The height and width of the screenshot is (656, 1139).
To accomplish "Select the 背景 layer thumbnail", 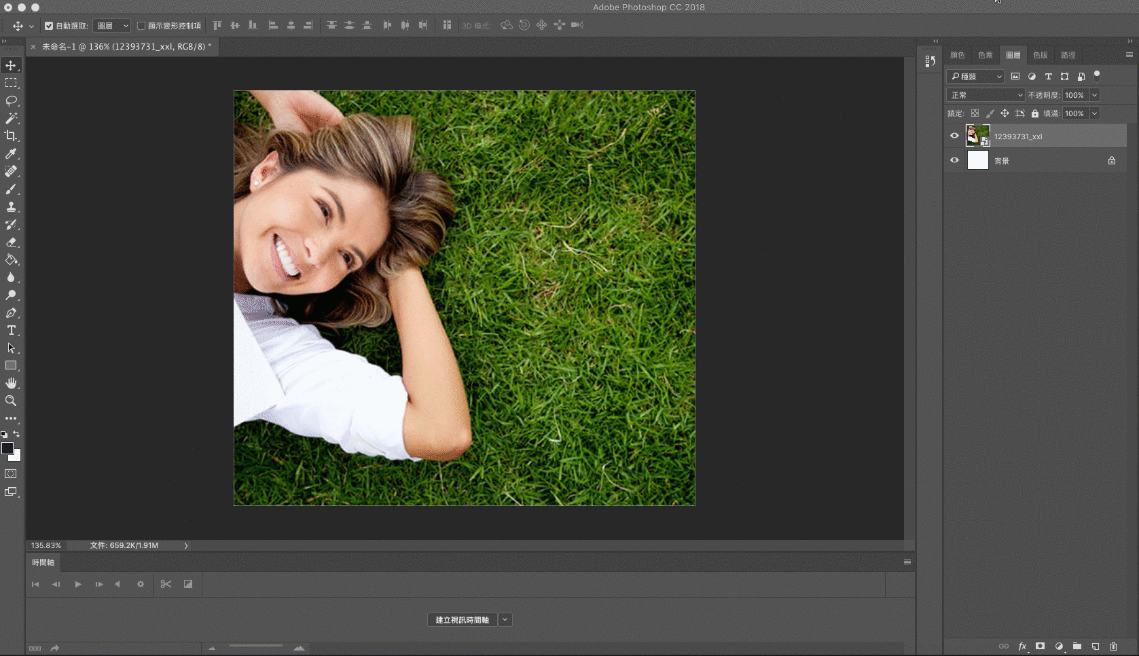I will 978,160.
